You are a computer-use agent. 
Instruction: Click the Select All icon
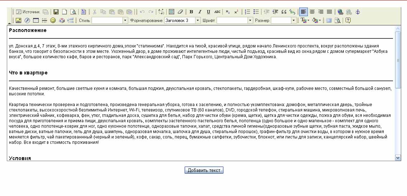pos(171,12)
